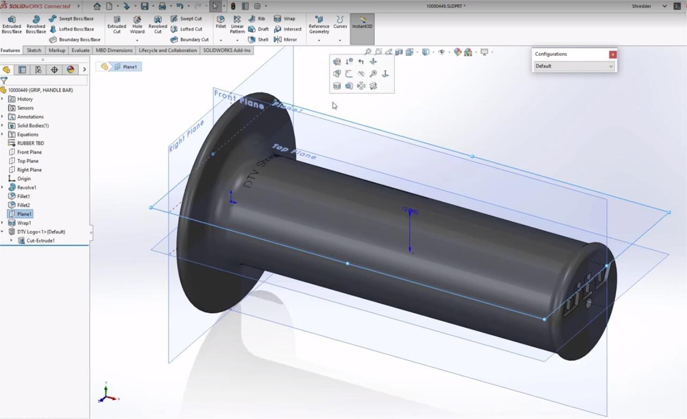Open the Reference Geometry tool
The width and height of the screenshot is (687, 419).
pos(319,26)
